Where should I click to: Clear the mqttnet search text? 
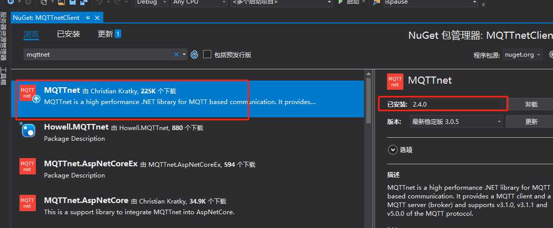(176, 55)
